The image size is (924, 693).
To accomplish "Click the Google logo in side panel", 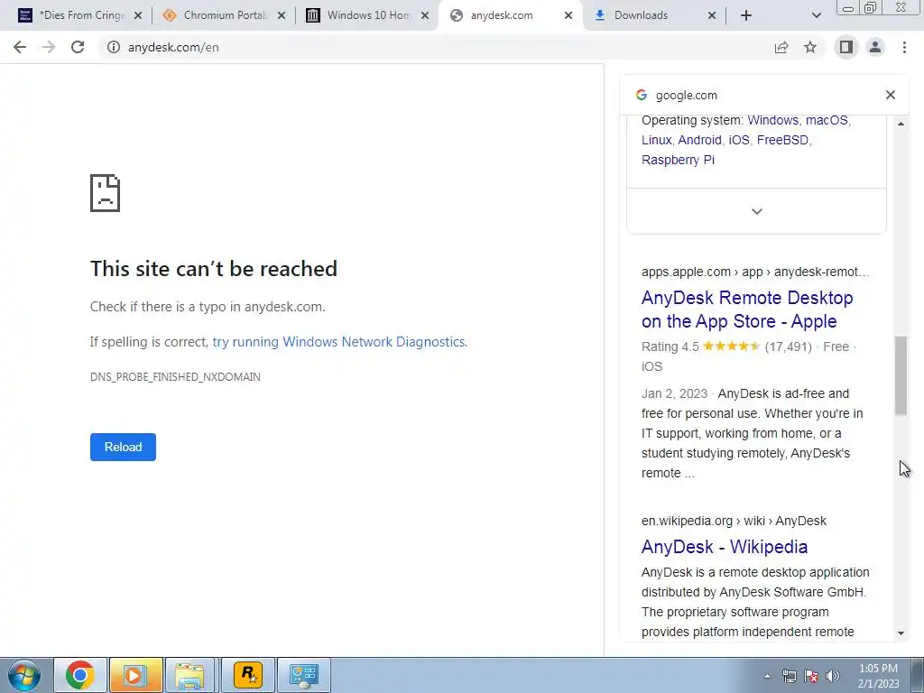I will click(x=642, y=95).
